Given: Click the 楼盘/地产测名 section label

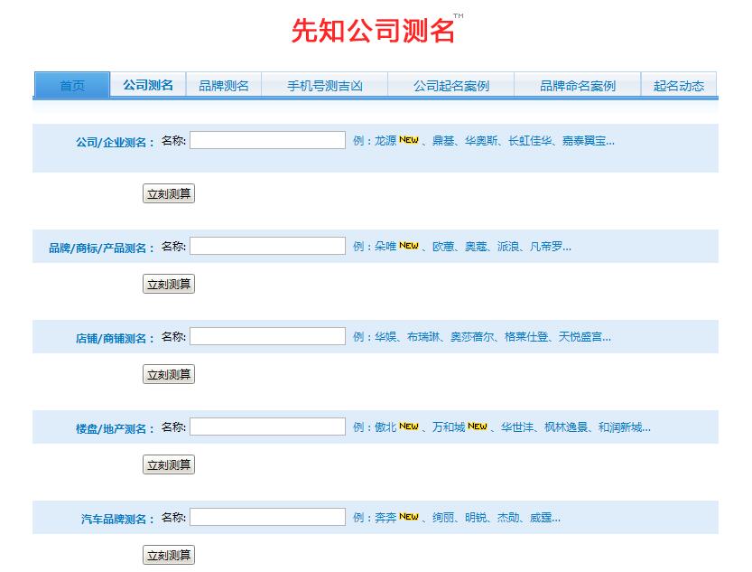Looking at the screenshot, I should pos(115,428).
